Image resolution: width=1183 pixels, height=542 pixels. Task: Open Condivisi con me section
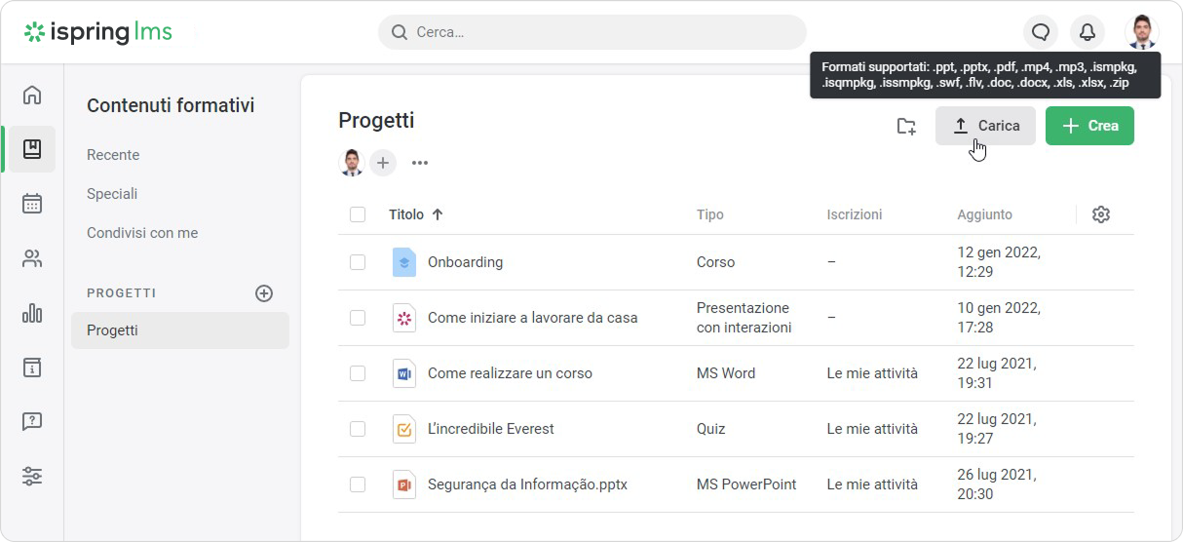pyautogui.click(x=142, y=233)
